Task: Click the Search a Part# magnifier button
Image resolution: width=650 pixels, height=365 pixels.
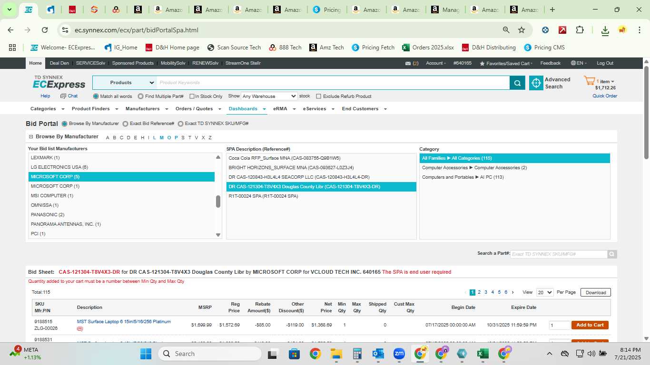Action: click(x=612, y=254)
